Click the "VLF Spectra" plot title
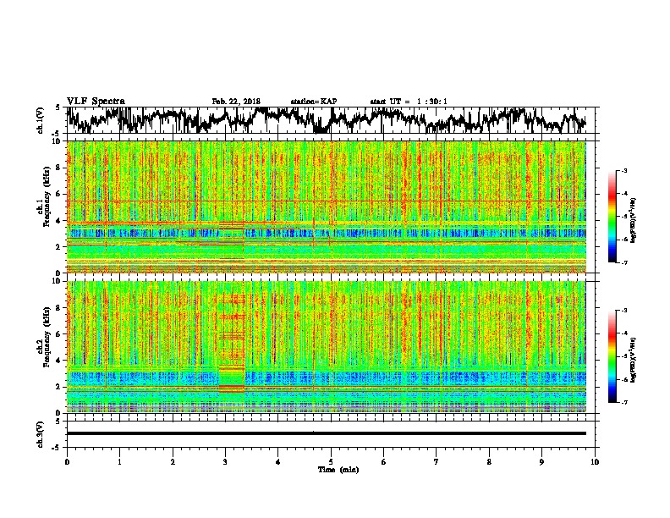Image resolution: width=670 pixels, height=518 pixels. tap(96, 102)
